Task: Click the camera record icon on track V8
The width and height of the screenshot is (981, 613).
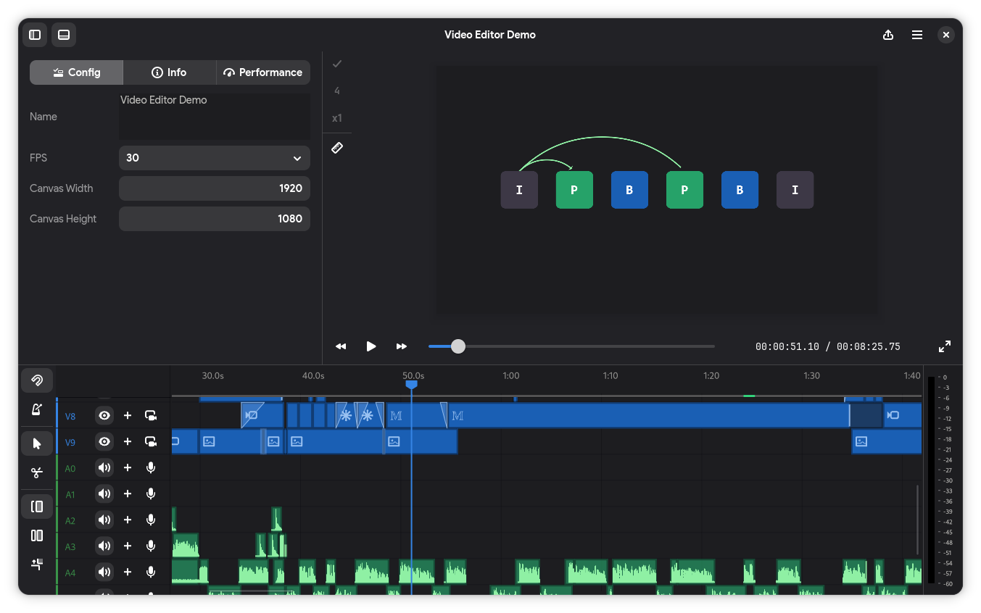Action: click(151, 416)
